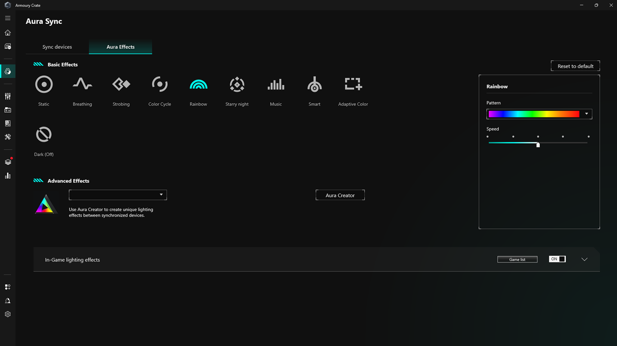Click the Rainbow panel heading
Image resolution: width=617 pixels, height=346 pixels.
tap(497, 87)
